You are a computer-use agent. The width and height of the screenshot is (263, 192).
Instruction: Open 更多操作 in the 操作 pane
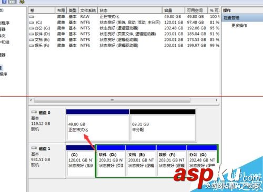point(239,26)
